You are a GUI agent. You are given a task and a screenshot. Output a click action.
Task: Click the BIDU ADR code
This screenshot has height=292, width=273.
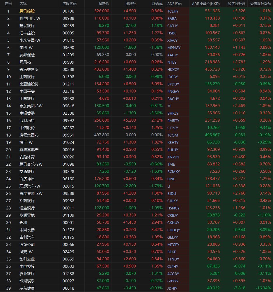coord(171,193)
